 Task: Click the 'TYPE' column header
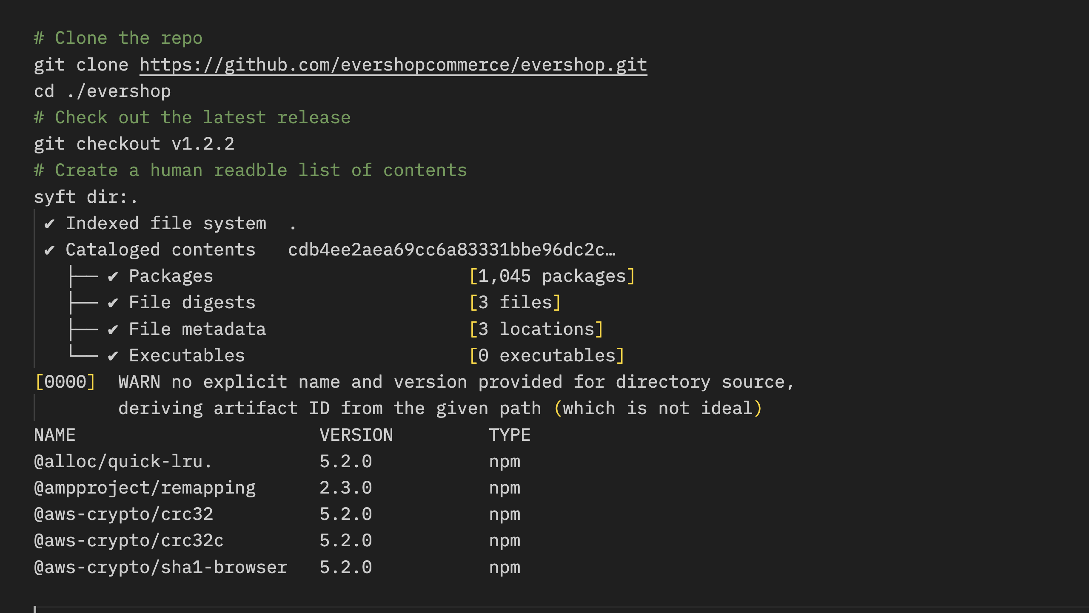tap(510, 435)
